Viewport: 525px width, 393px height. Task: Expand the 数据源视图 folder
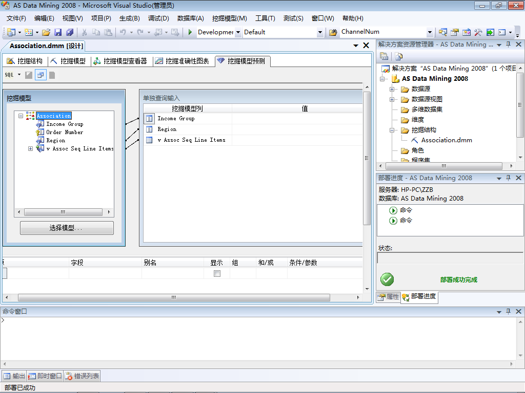(x=392, y=100)
